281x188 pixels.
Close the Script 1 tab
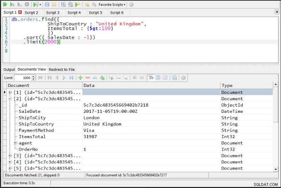(20, 12)
